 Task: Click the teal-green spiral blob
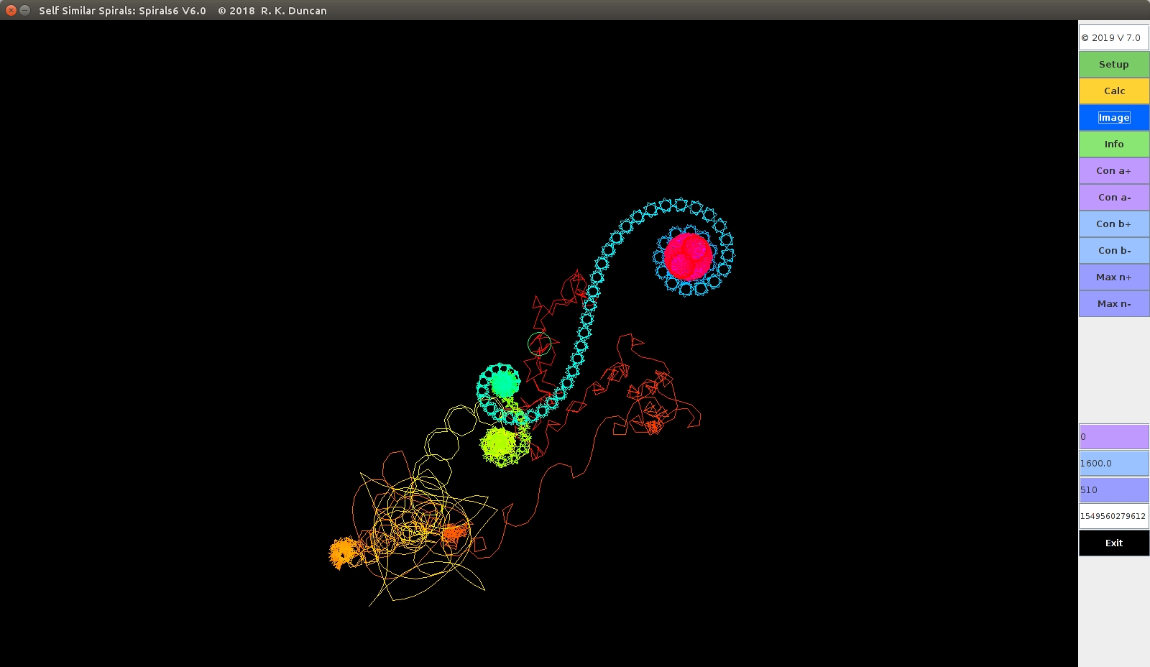[505, 383]
